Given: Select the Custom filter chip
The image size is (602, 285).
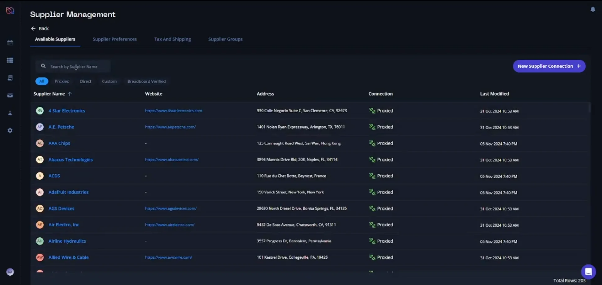Looking at the screenshot, I should click(x=109, y=81).
